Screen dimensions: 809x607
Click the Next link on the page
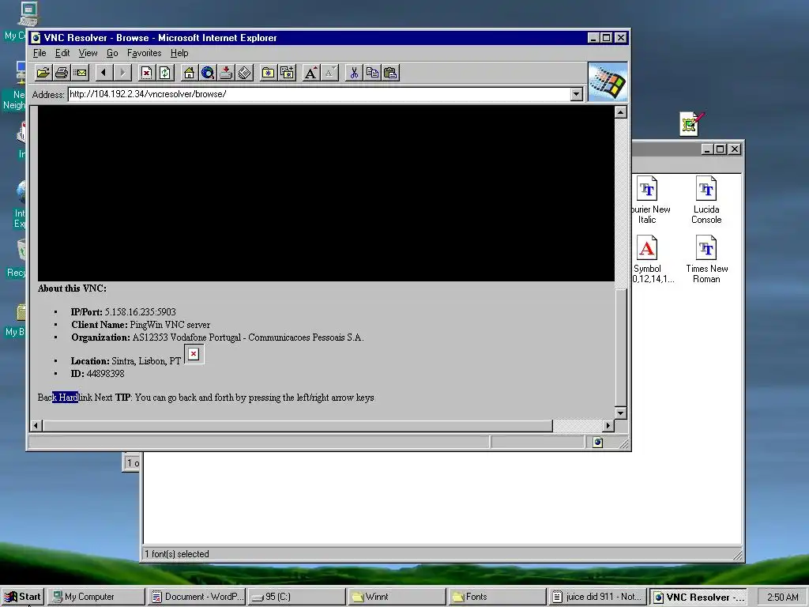click(103, 398)
